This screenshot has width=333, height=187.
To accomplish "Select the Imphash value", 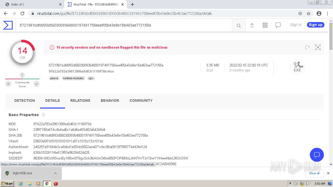I will point(61,152).
